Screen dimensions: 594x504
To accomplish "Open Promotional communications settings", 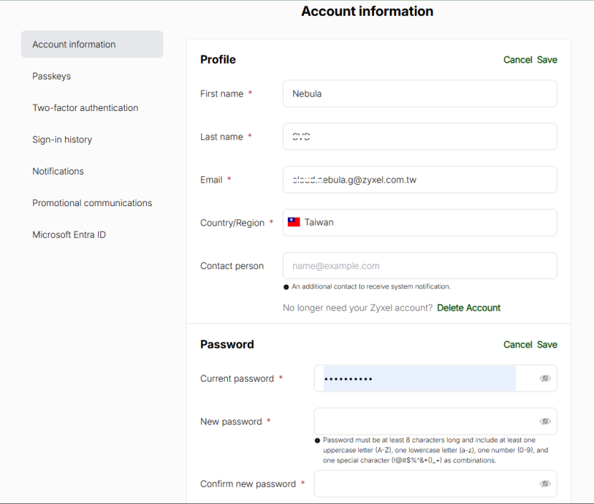I will pyautogui.click(x=92, y=203).
